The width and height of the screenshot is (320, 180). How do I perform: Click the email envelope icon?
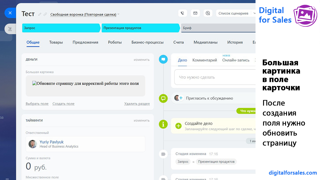pyautogui.click(x=195, y=13)
